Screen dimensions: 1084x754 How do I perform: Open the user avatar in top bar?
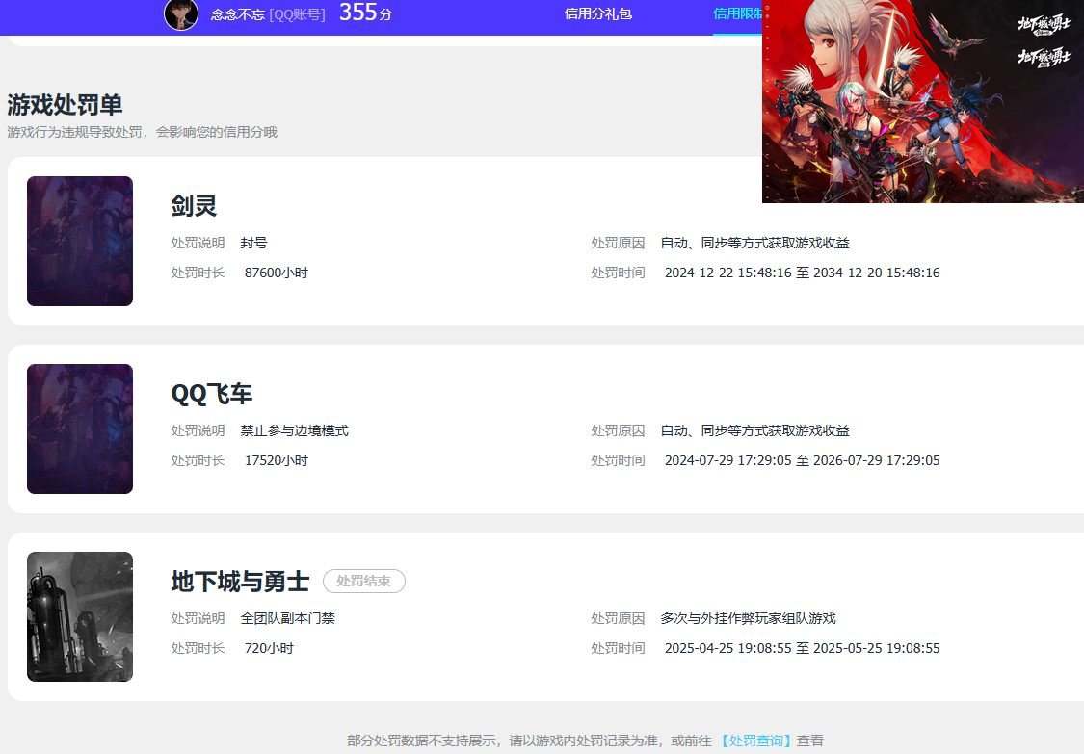(x=181, y=13)
